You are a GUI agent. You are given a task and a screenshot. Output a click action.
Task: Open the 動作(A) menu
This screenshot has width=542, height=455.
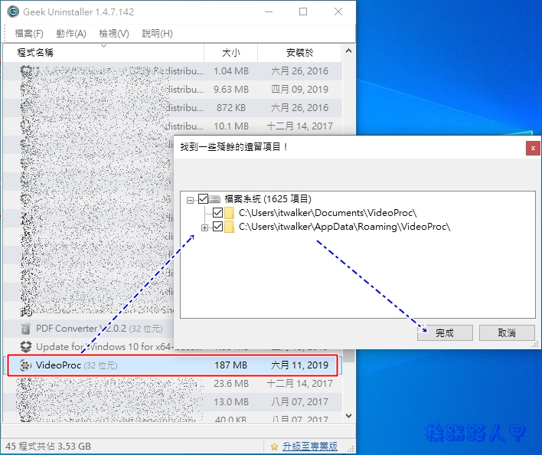tap(71, 34)
